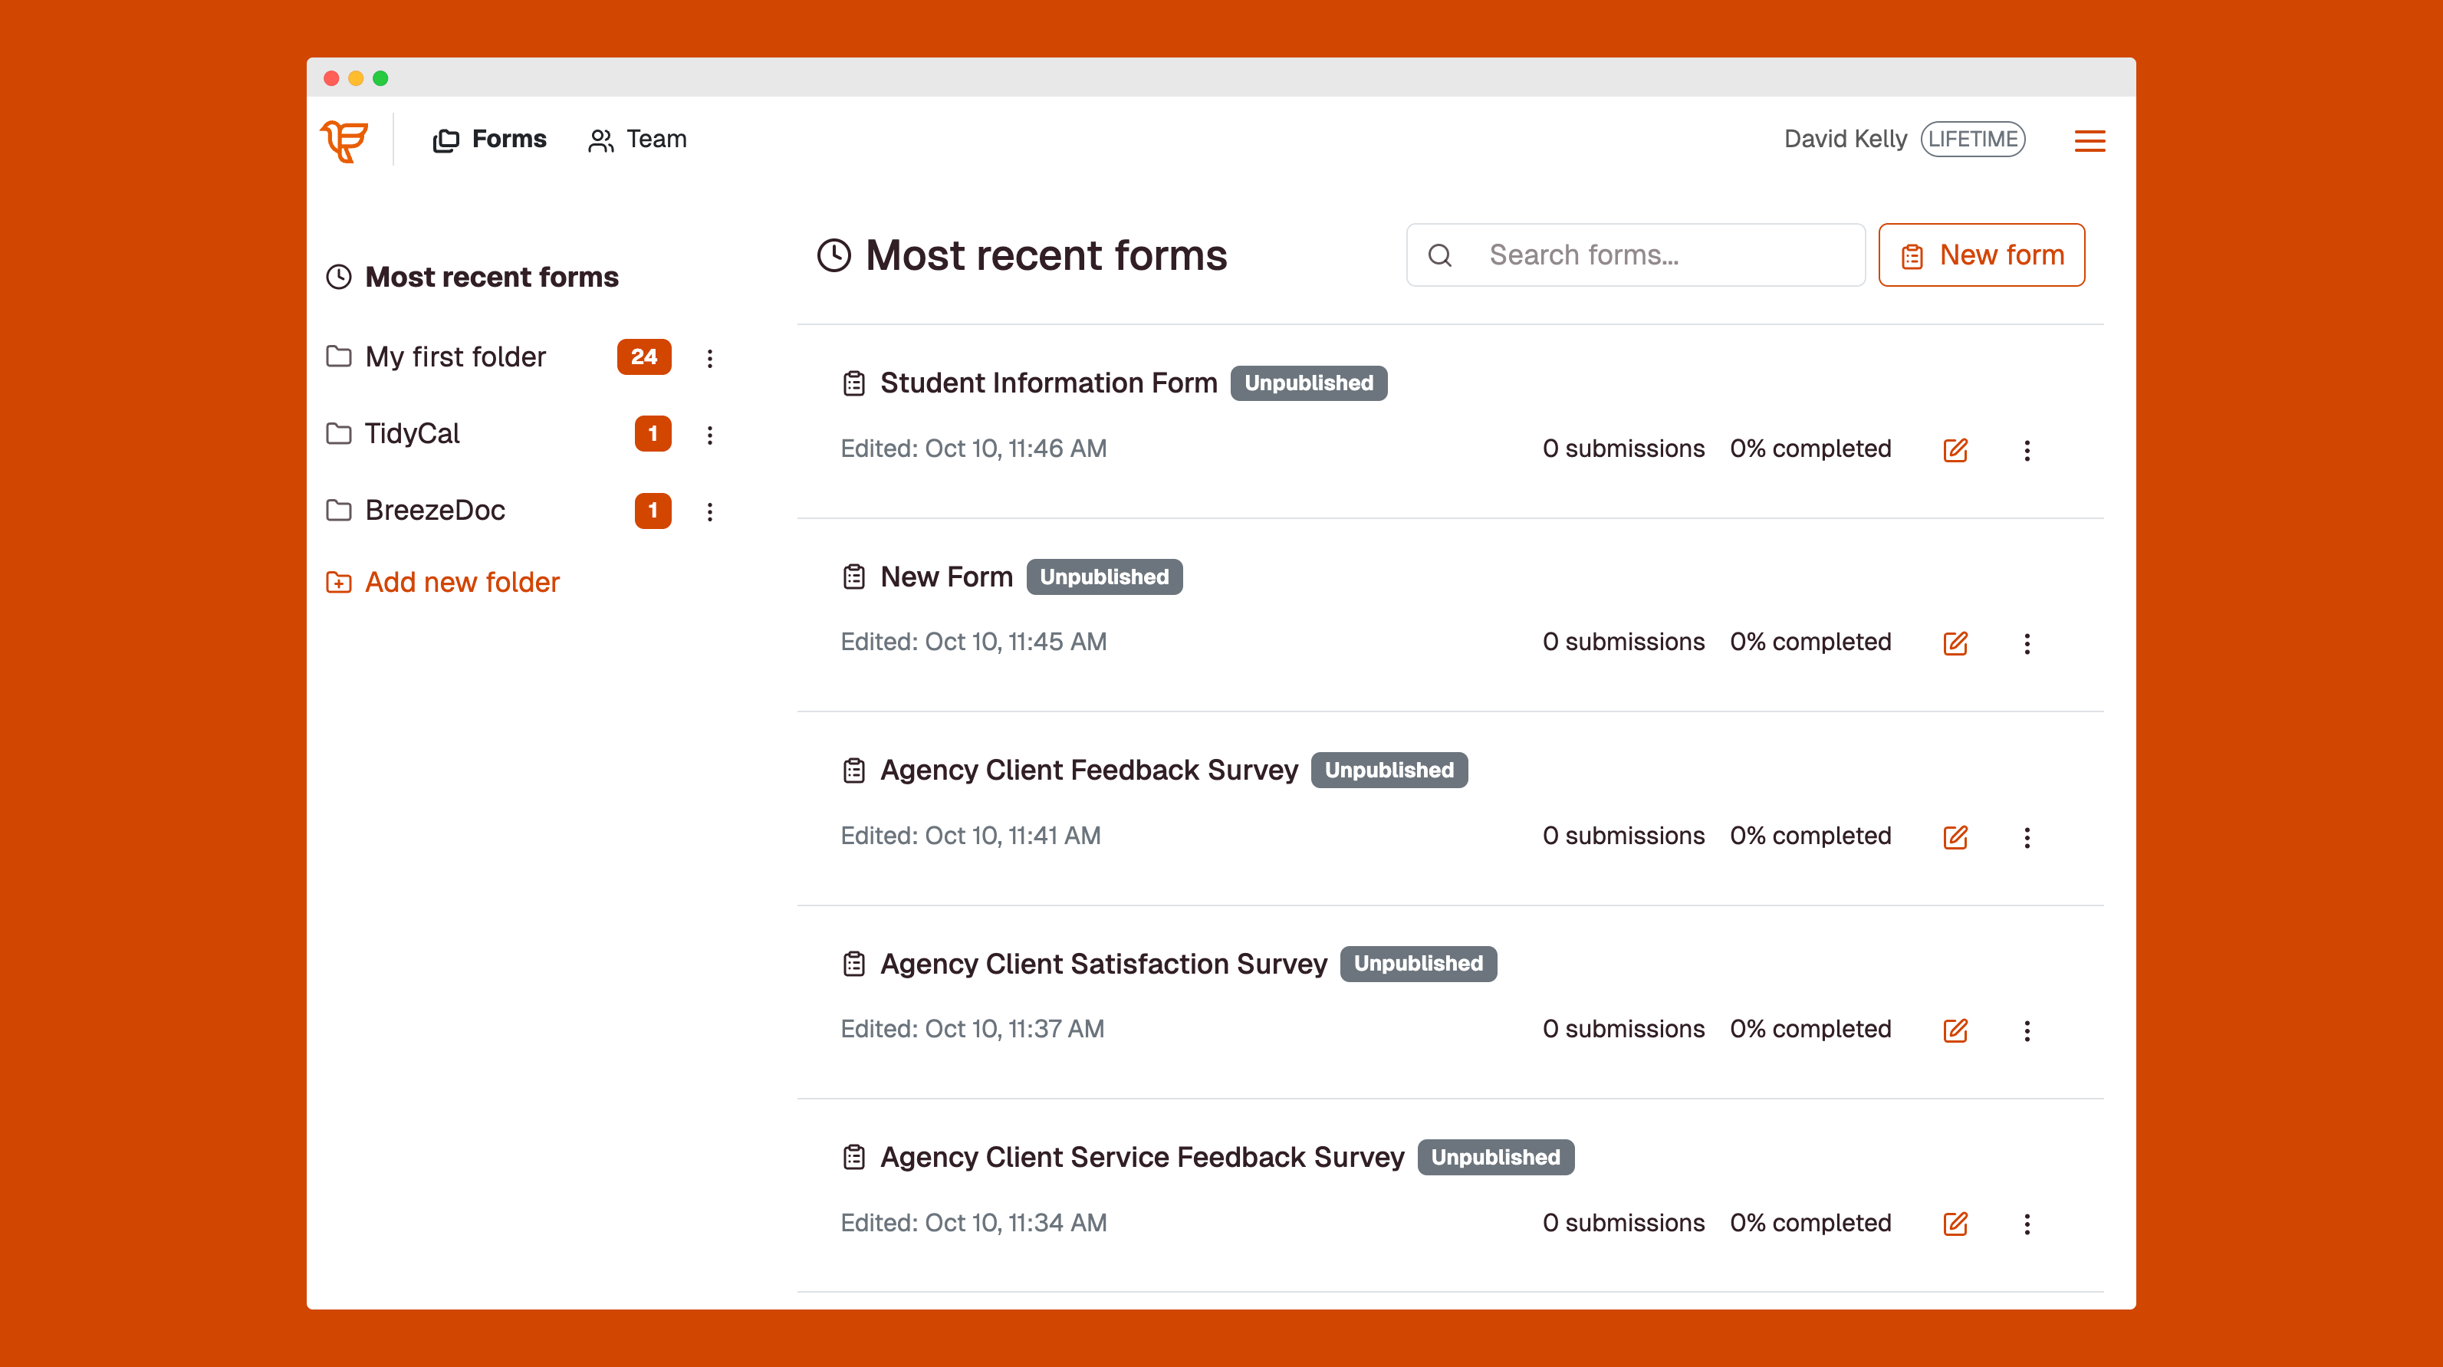Switch to the Team tab

click(x=637, y=140)
